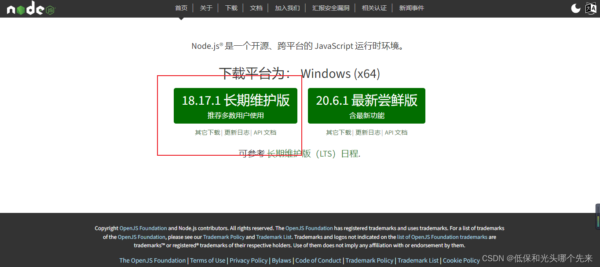
Task: Open Terms of Use footer link
Action: coord(208,260)
